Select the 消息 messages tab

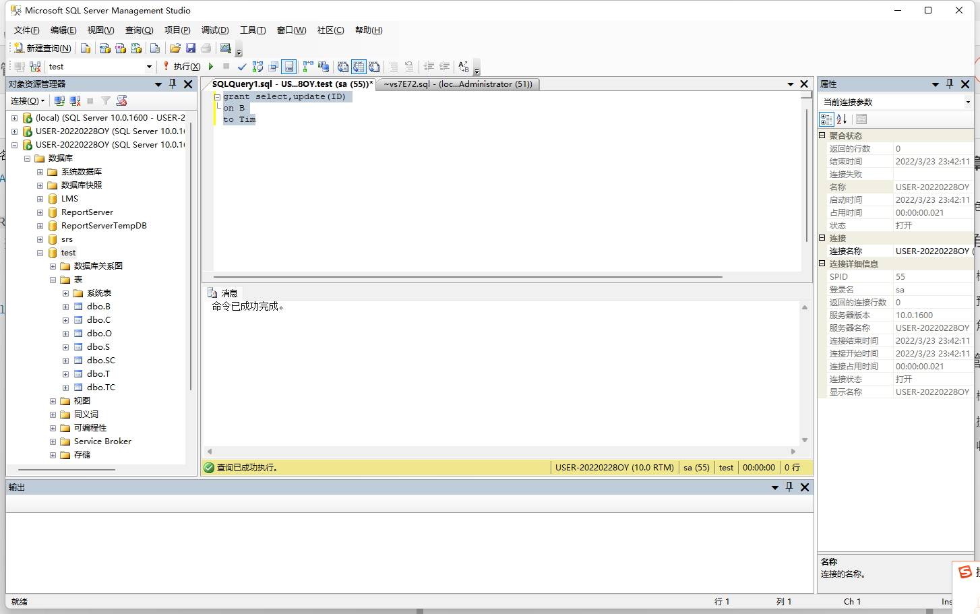click(x=223, y=293)
